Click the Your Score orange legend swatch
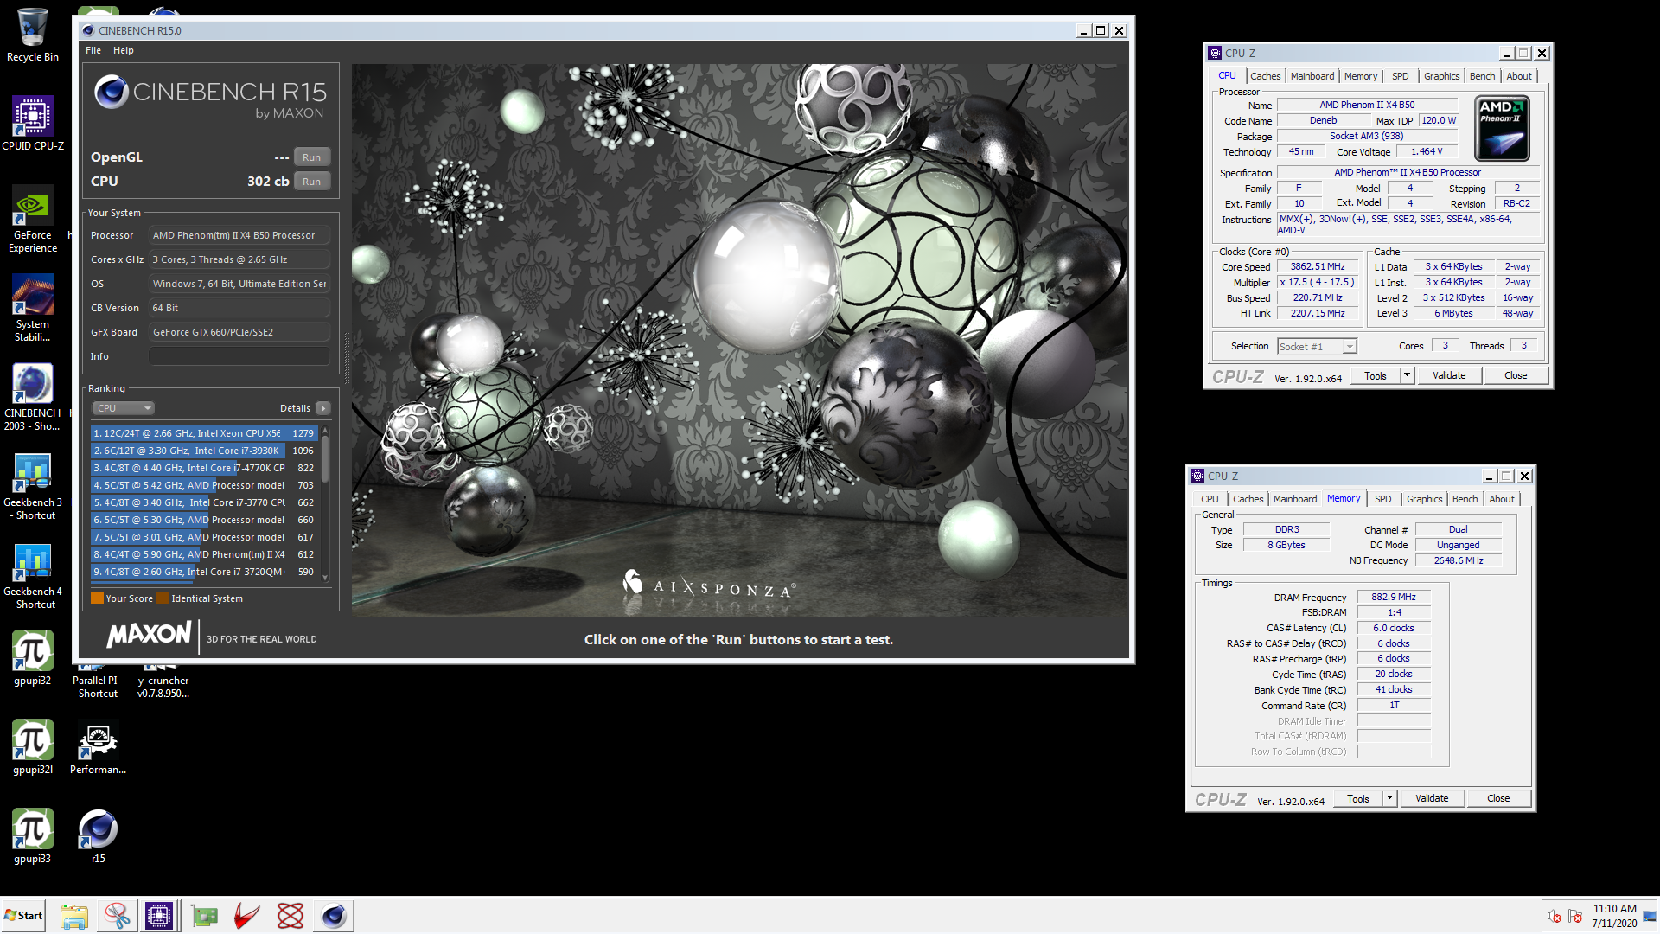The width and height of the screenshot is (1660, 934). [x=97, y=598]
